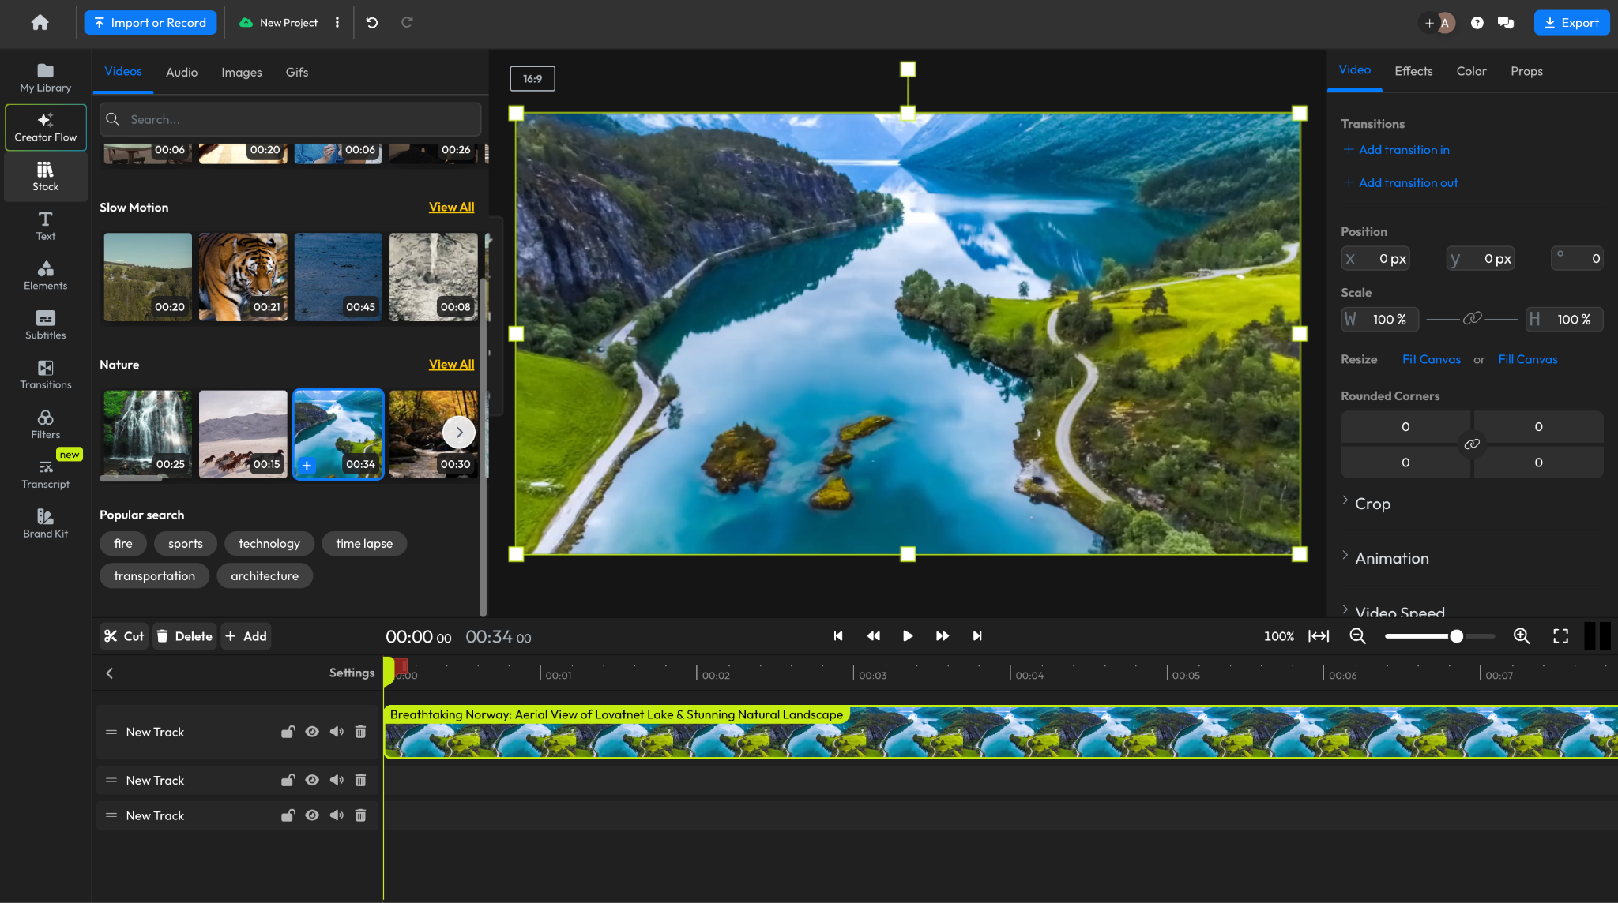Screen dimensions: 1618x903
Task: Mute audio on the second New Track
Action: 337,780
